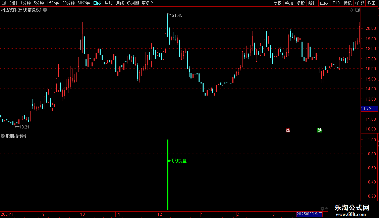Select the 5分钟 period
The width and height of the screenshot is (379, 218).
pos(39,3)
